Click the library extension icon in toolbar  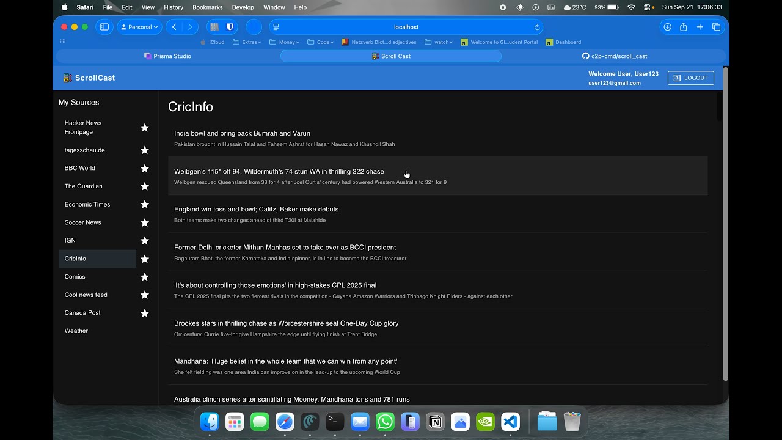[214, 27]
